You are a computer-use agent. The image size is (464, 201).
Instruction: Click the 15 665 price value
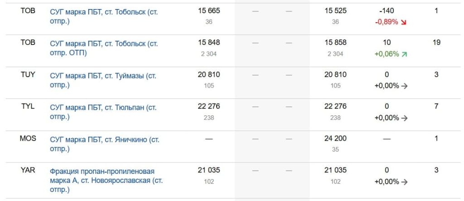coord(209,11)
